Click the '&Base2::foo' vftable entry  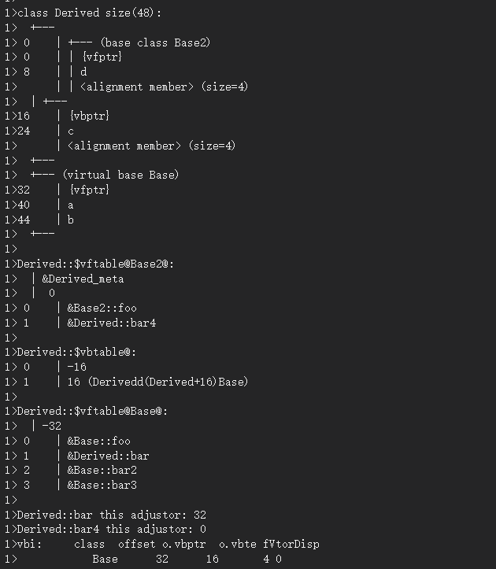(102, 308)
